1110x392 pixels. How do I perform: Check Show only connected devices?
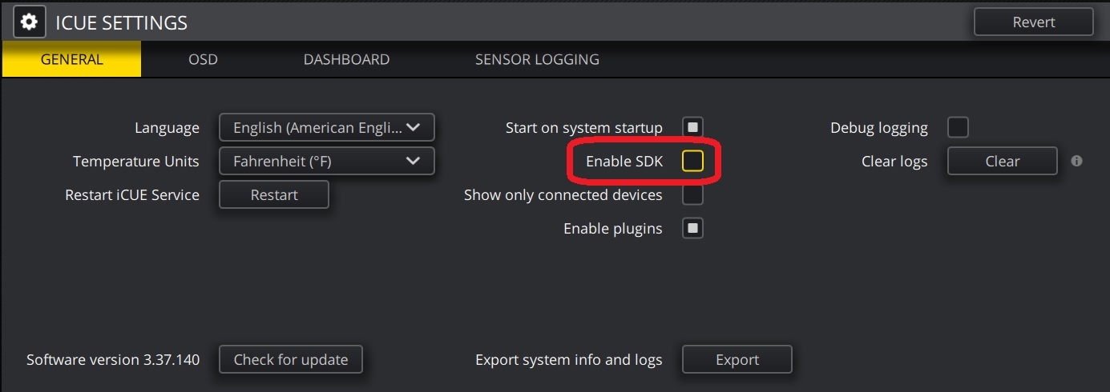(692, 194)
